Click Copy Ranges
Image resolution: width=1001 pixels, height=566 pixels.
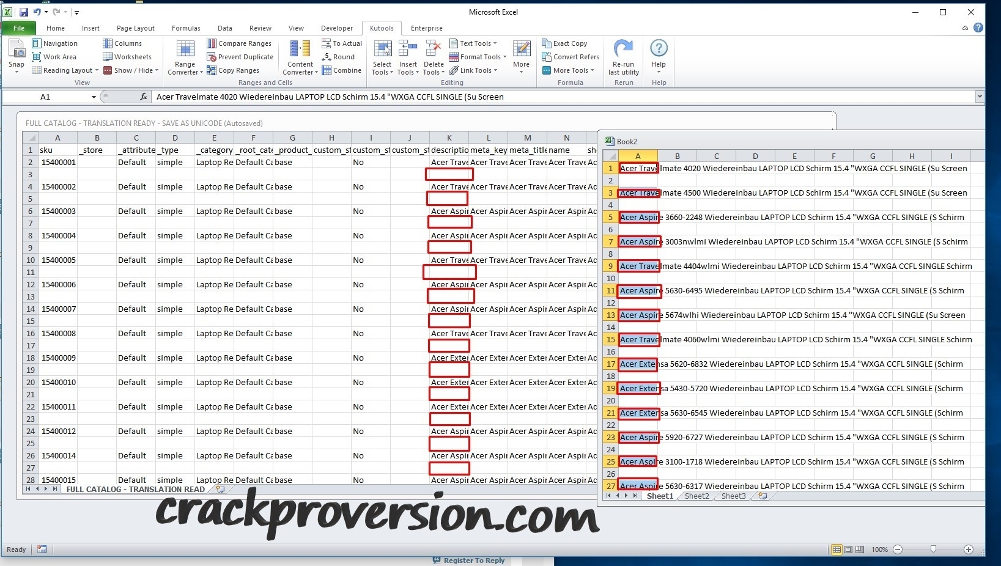[233, 70]
